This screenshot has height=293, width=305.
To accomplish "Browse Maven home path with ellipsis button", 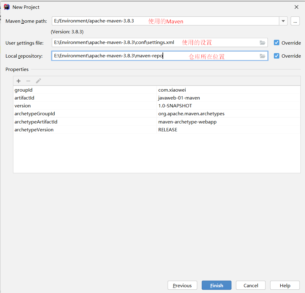I will pyautogui.click(x=295, y=21).
